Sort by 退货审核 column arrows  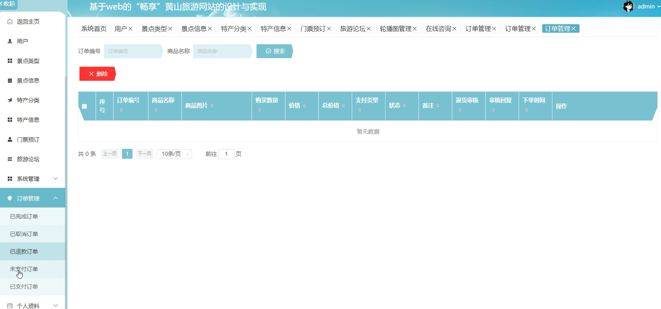pos(460,110)
